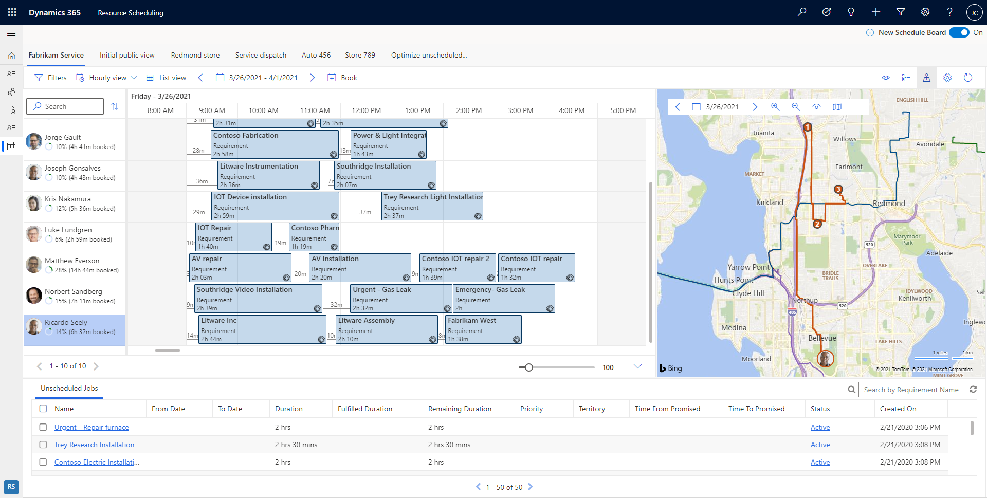This screenshot has width=987, height=498.
Task: Click the horizontal scrollbar under the board
Action: tap(168, 351)
